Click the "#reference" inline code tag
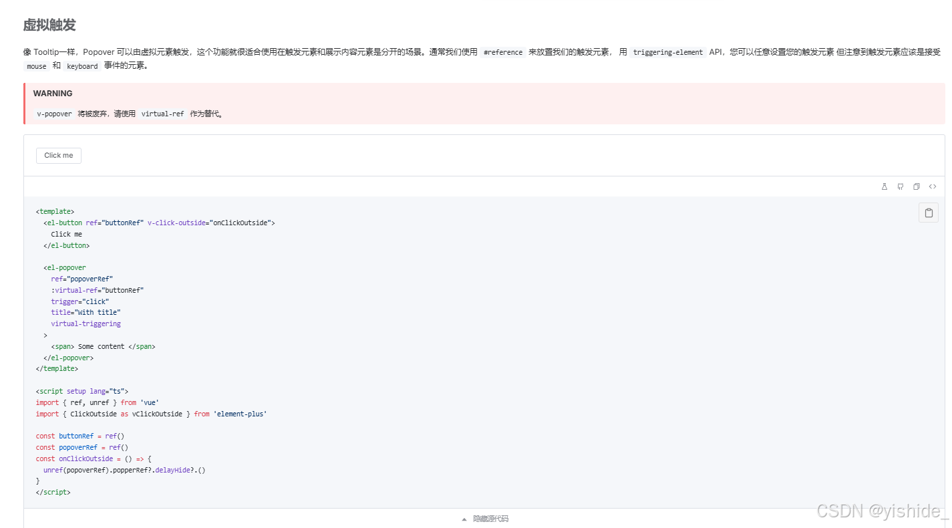Image resolution: width=952 pixels, height=528 pixels. pyautogui.click(x=502, y=51)
